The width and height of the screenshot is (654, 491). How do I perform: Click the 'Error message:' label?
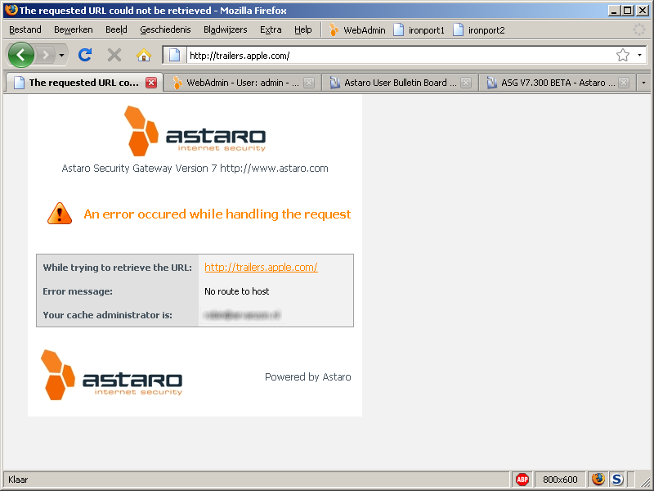(x=78, y=291)
